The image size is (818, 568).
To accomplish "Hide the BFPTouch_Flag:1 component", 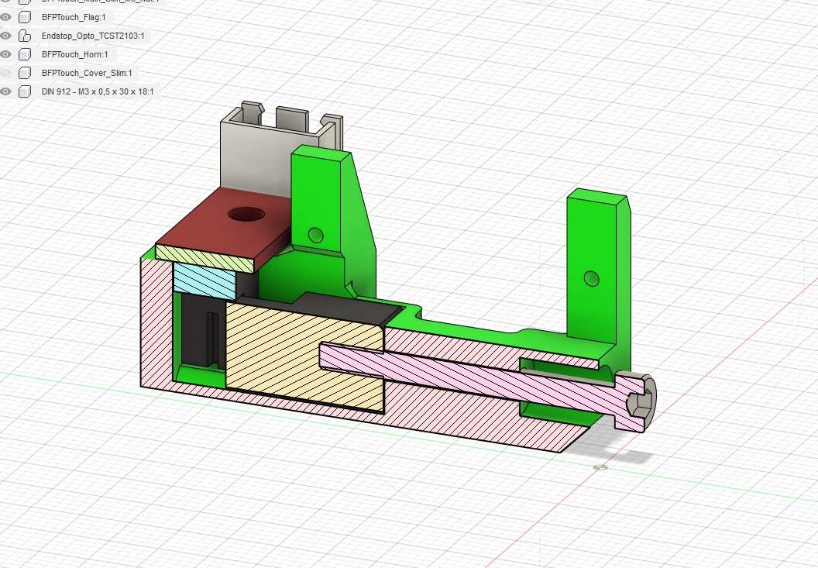I will (5, 17).
